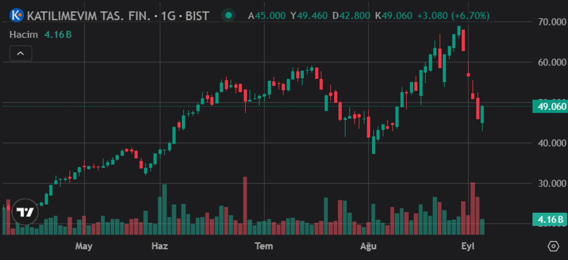Click the 4.16 B volume value in legend
Image resolution: width=568 pixels, height=260 pixels.
[x=58, y=35]
